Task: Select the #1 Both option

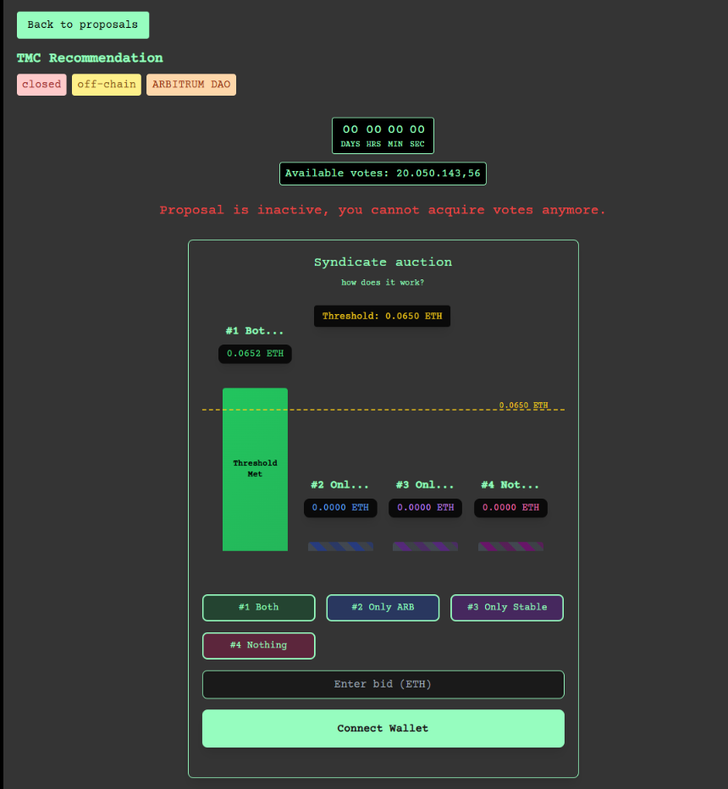Action: click(258, 608)
